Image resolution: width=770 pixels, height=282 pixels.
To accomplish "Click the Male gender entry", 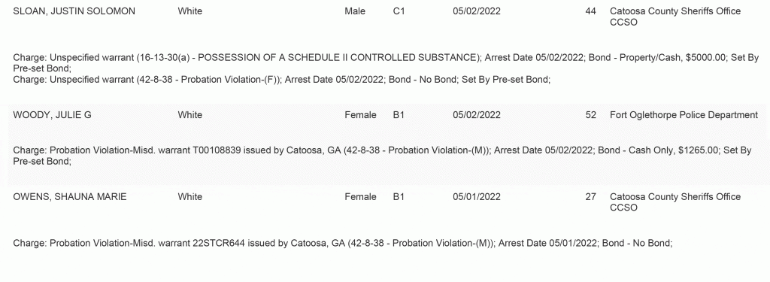I will pyautogui.click(x=355, y=11).
